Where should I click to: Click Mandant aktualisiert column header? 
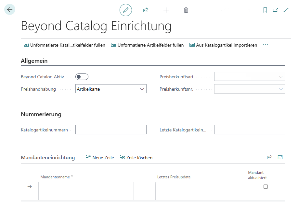coord(257,175)
